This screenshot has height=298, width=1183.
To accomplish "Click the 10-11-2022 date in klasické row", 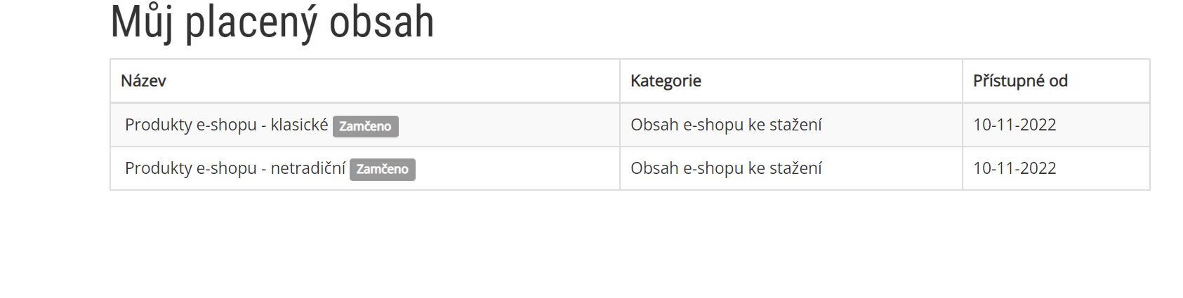I will pos(1015,125).
